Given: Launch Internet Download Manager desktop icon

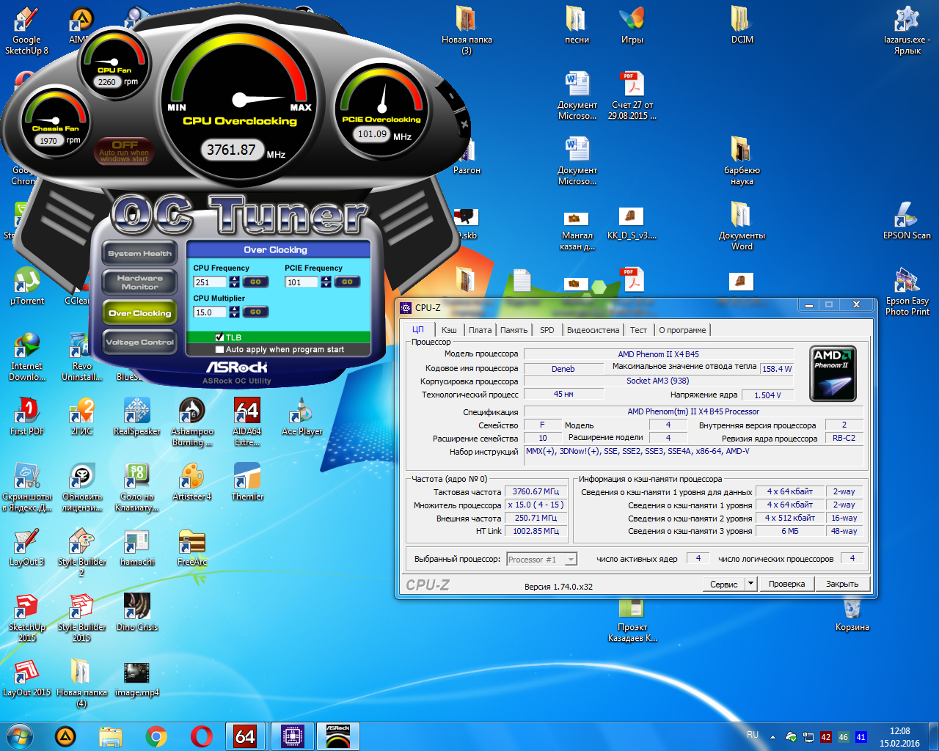Looking at the screenshot, I should tap(27, 356).
